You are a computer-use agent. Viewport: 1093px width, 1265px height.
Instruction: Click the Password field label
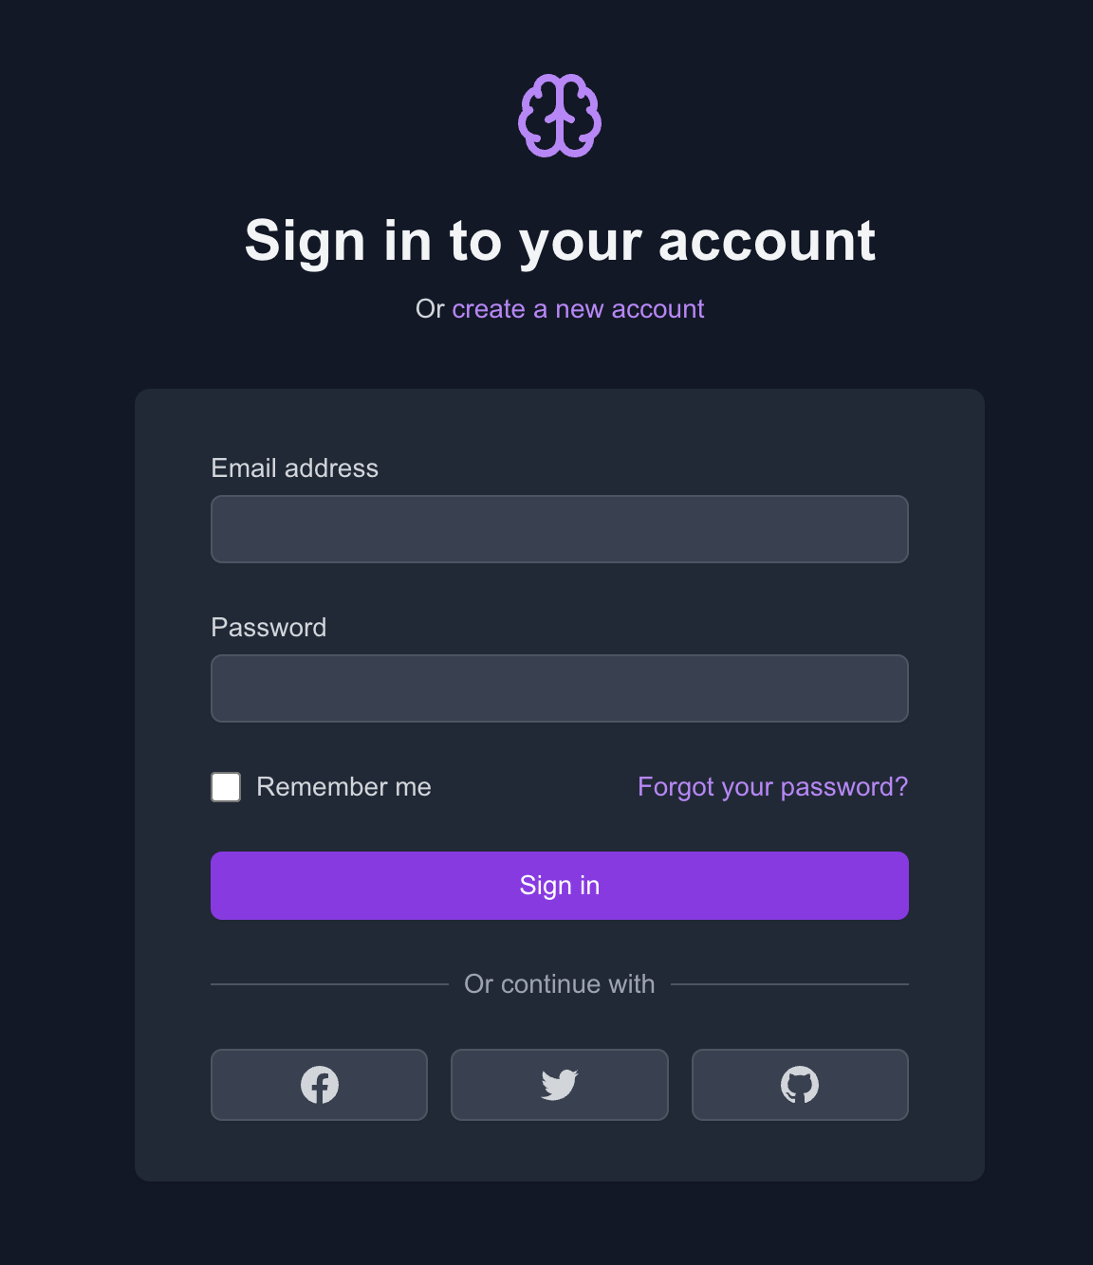click(x=269, y=628)
